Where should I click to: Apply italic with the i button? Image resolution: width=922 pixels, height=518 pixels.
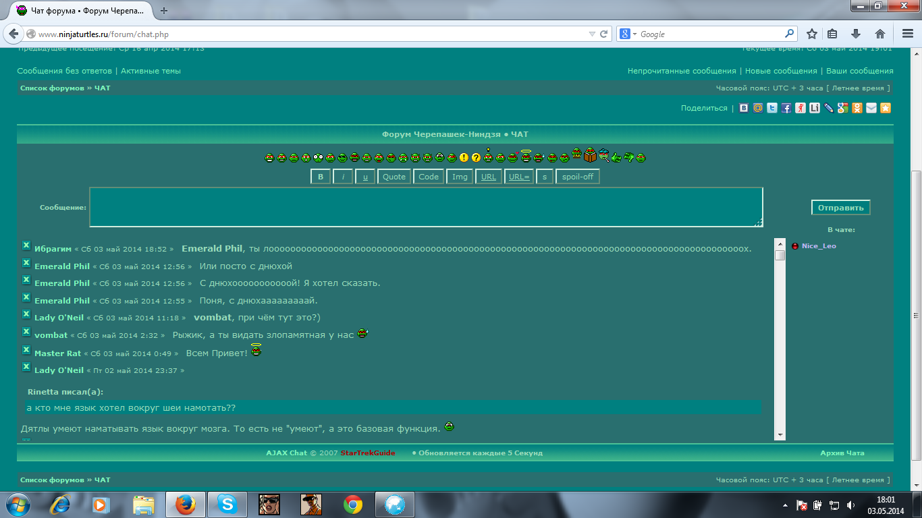(343, 177)
